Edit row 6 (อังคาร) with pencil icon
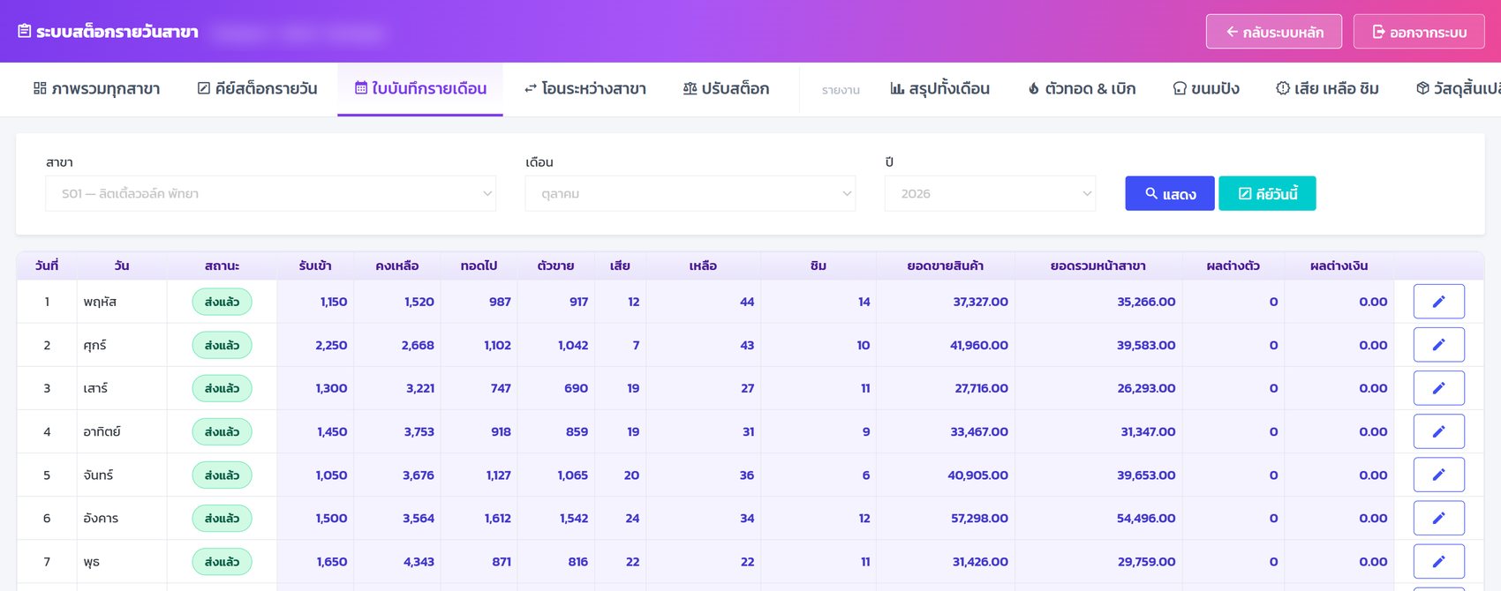Image resolution: width=1501 pixels, height=591 pixels. pyautogui.click(x=1438, y=518)
